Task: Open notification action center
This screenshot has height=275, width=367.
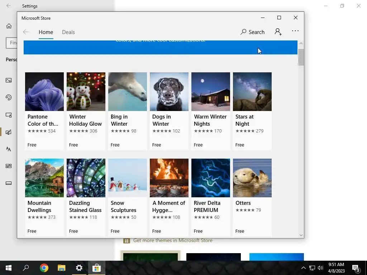Action: point(356,268)
